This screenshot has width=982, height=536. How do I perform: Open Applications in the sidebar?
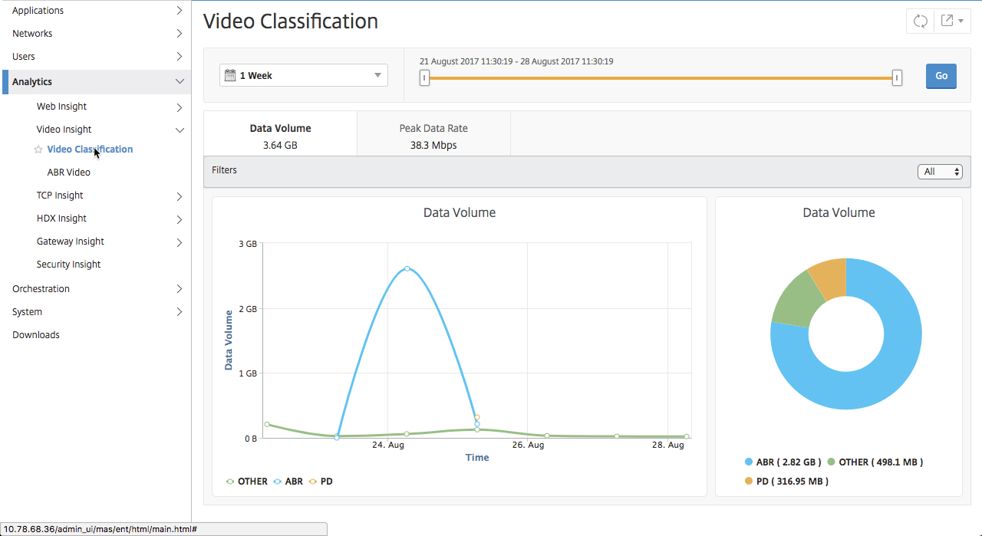point(38,11)
